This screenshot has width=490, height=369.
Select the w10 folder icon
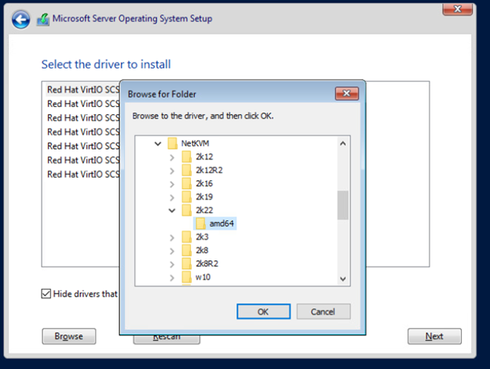pos(186,277)
